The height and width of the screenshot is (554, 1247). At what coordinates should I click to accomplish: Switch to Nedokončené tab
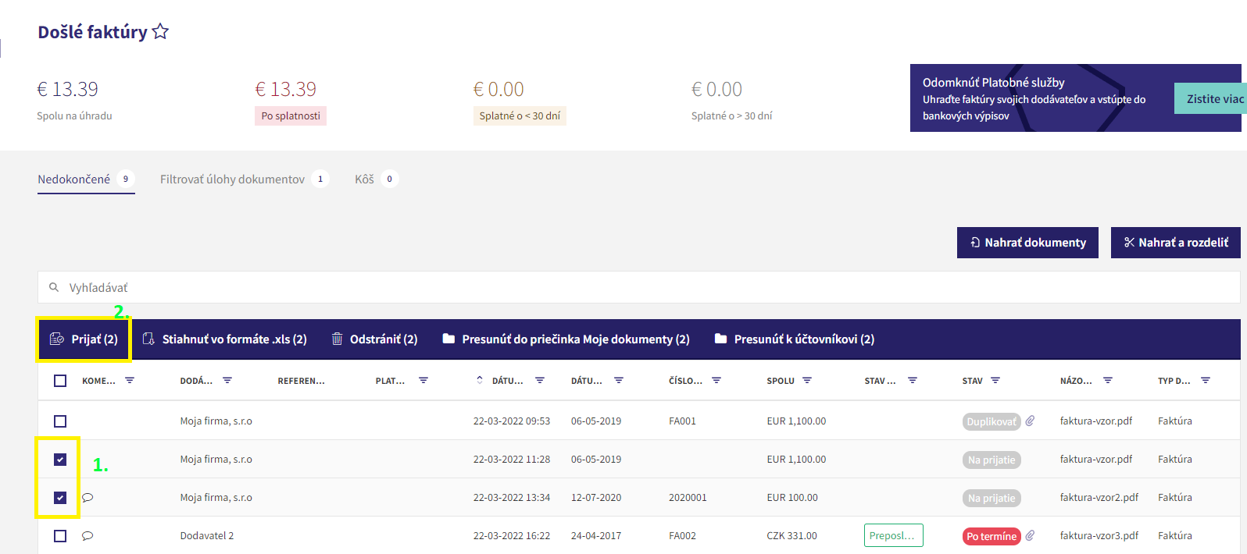click(86, 179)
